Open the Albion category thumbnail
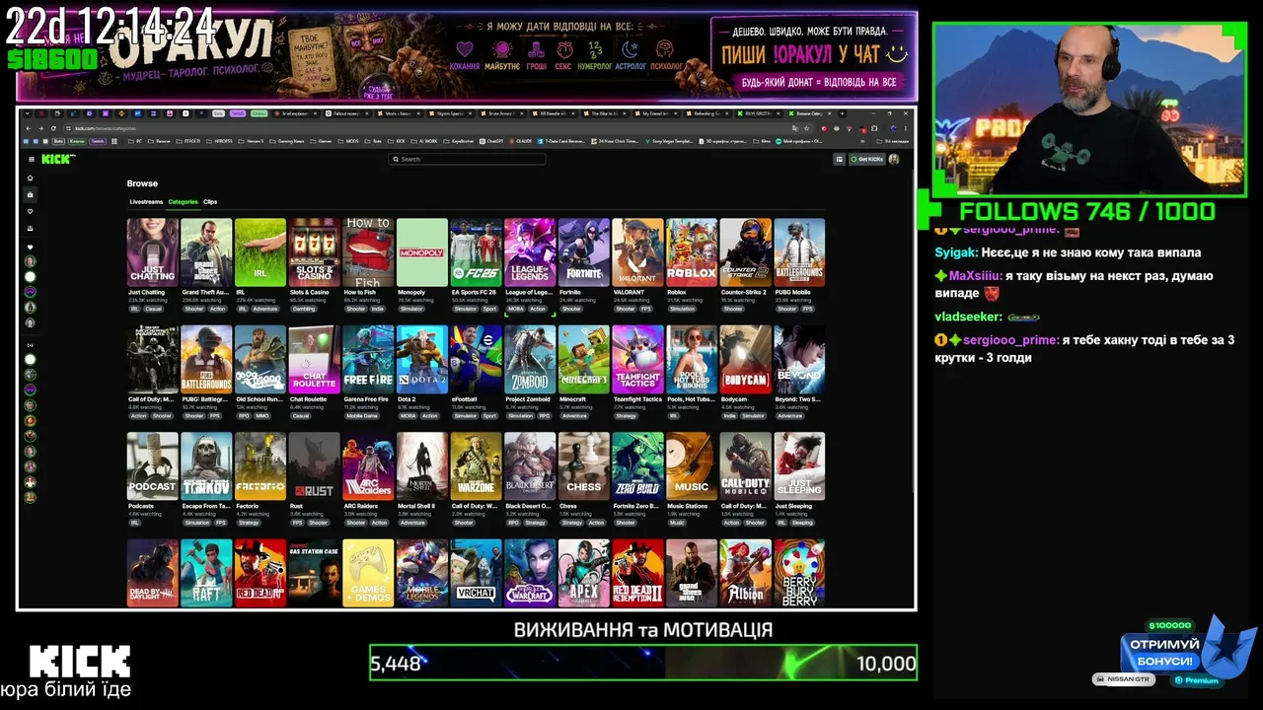 745,573
